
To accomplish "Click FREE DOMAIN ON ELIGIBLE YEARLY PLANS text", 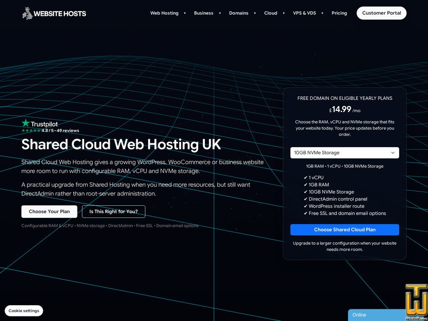I will [x=345, y=98].
